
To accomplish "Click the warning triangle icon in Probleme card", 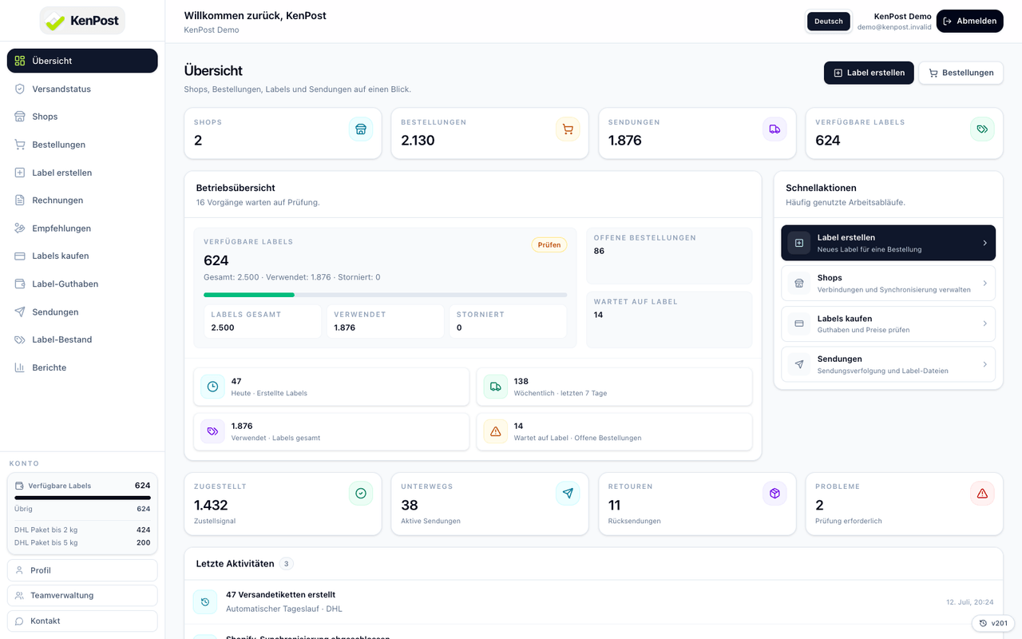I will click(982, 494).
